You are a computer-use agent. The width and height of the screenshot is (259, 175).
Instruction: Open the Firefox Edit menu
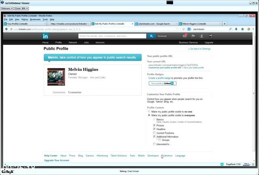[x=11, y=19]
